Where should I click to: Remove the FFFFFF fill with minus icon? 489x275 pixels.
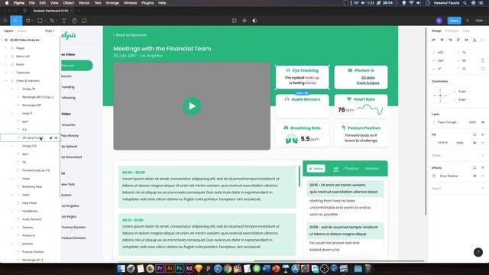(x=483, y=143)
